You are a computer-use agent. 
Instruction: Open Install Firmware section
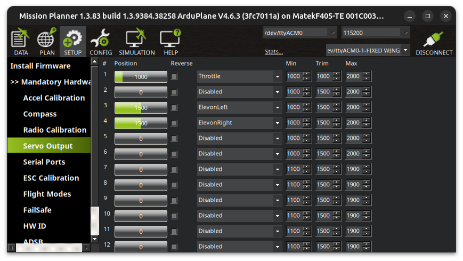point(40,66)
